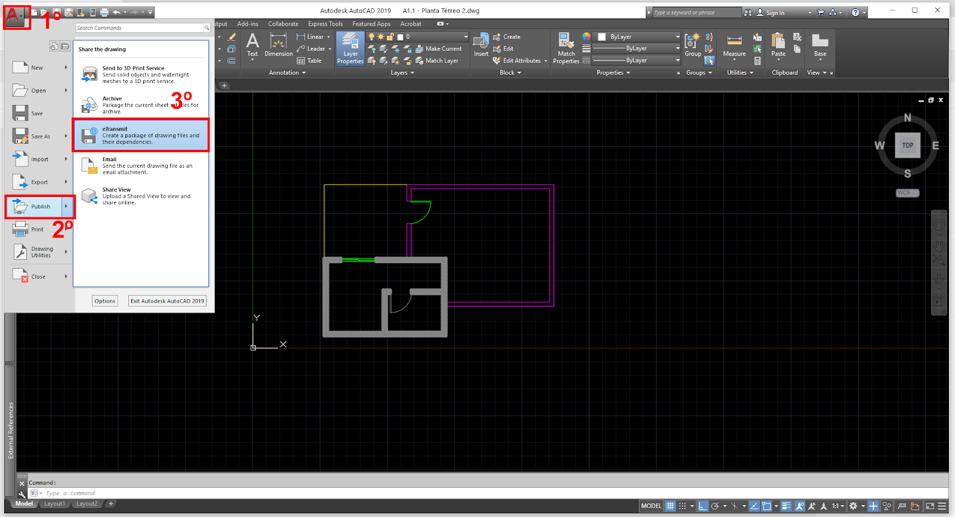Click Exit Autodesk AutoCAD 2019 button
The height and width of the screenshot is (517, 955).
(x=167, y=301)
